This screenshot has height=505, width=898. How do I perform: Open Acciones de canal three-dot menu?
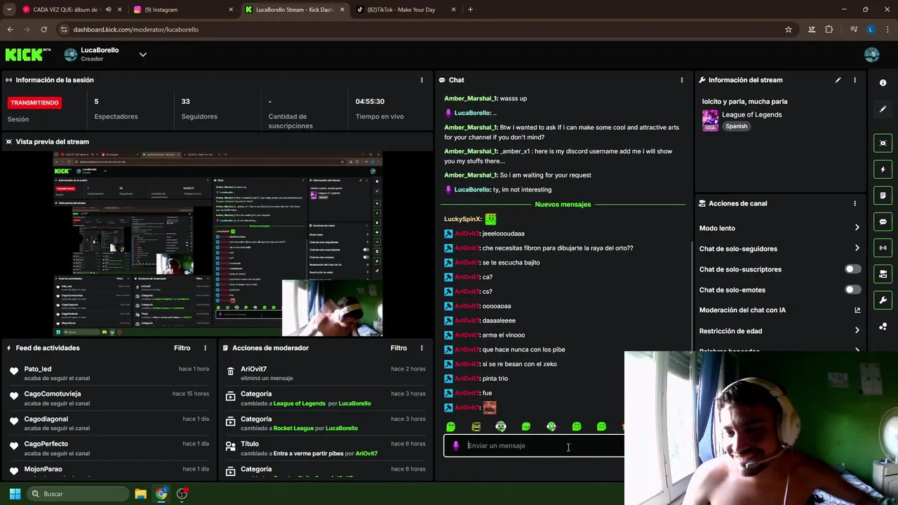(x=855, y=203)
